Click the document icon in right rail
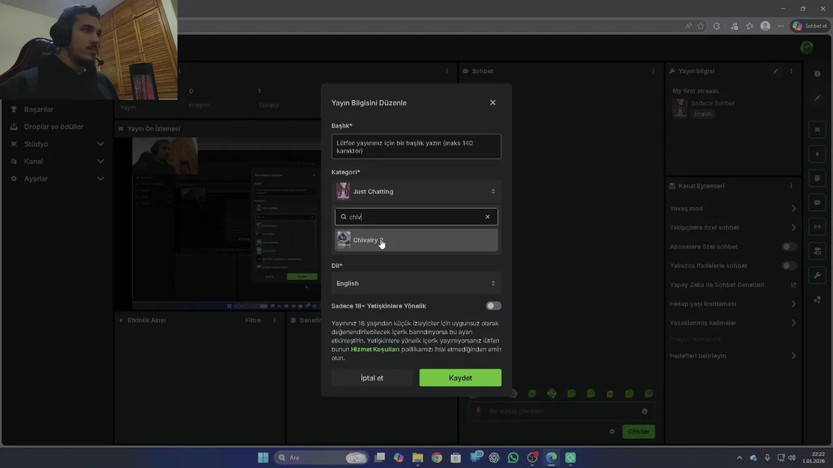This screenshot has width=833, height=468. pos(817,178)
